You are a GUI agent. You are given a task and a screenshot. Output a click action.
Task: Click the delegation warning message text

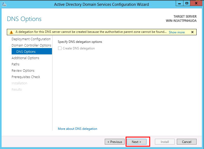point(91,32)
